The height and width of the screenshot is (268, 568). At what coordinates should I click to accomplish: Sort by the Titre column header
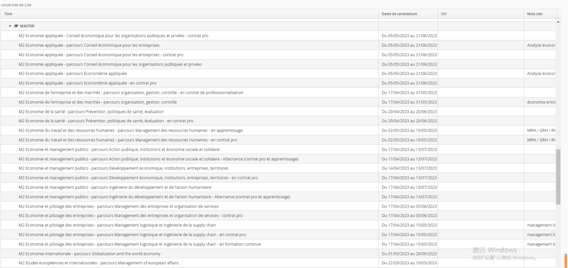189,14
